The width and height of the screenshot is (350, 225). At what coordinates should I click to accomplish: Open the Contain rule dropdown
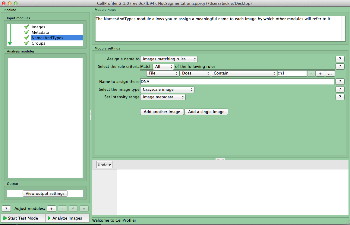(x=244, y=73)
